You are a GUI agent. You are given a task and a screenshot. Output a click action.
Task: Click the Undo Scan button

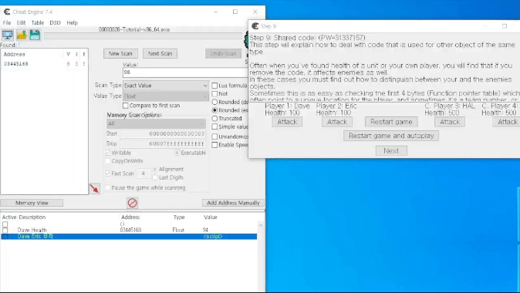[x=223, y=53]
